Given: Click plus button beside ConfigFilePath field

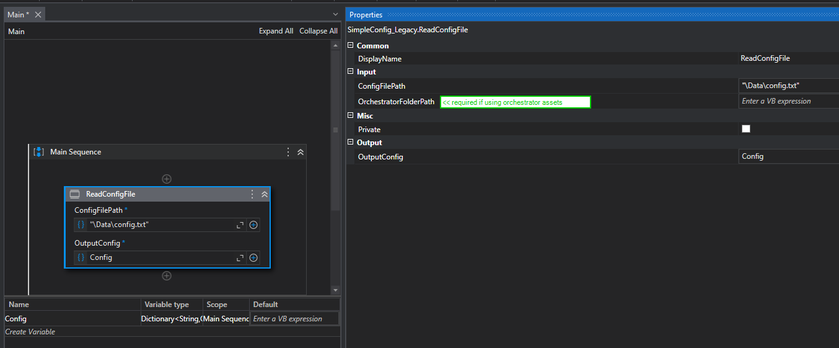Looking at the screenshot, I should click(x=253, y=225).
